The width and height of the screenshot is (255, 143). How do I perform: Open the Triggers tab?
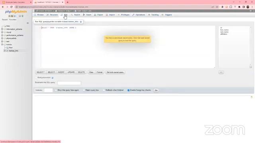167,15
